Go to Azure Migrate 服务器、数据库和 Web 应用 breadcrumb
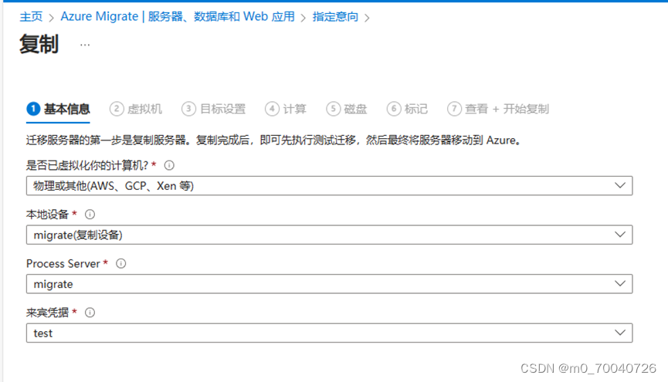Screen dimensions: 668x382 (178, 17)
